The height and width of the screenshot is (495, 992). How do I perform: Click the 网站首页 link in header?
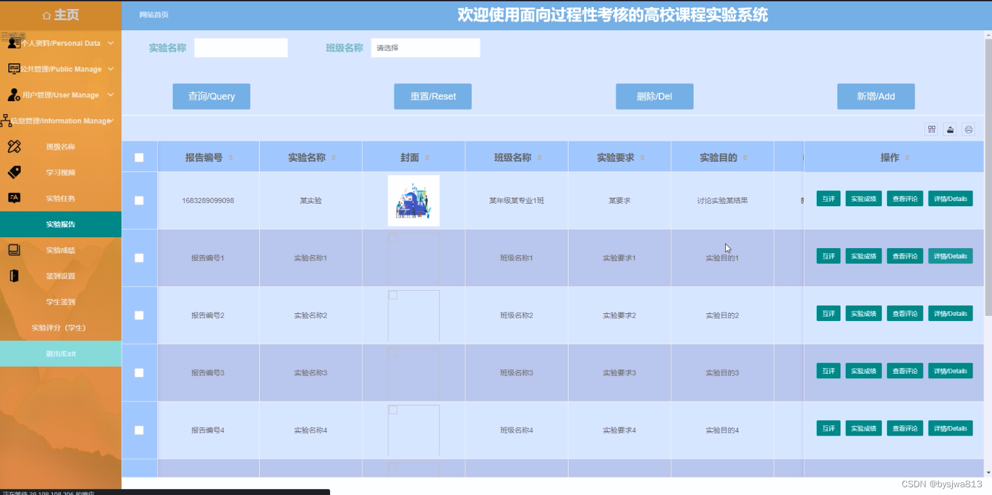click(154, 15)
